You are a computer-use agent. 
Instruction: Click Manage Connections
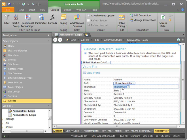coord(143,20)
